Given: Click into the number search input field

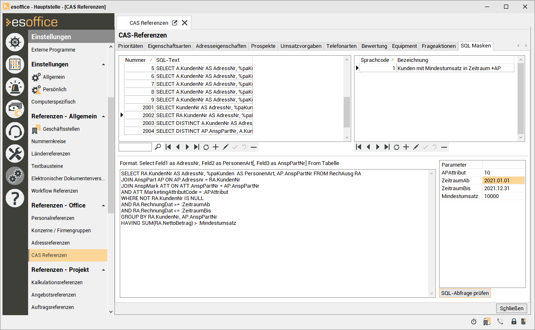Looking at the screenshot, I should 136,147.
